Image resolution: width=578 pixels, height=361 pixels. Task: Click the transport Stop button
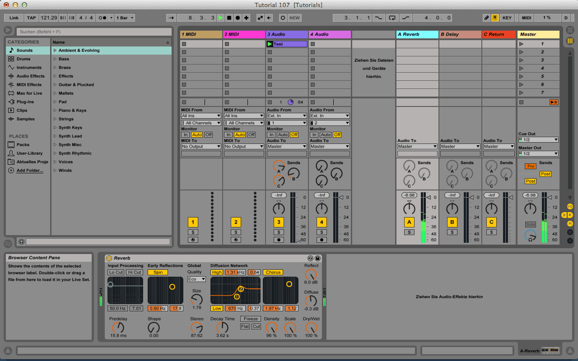[x=229, y=18]
